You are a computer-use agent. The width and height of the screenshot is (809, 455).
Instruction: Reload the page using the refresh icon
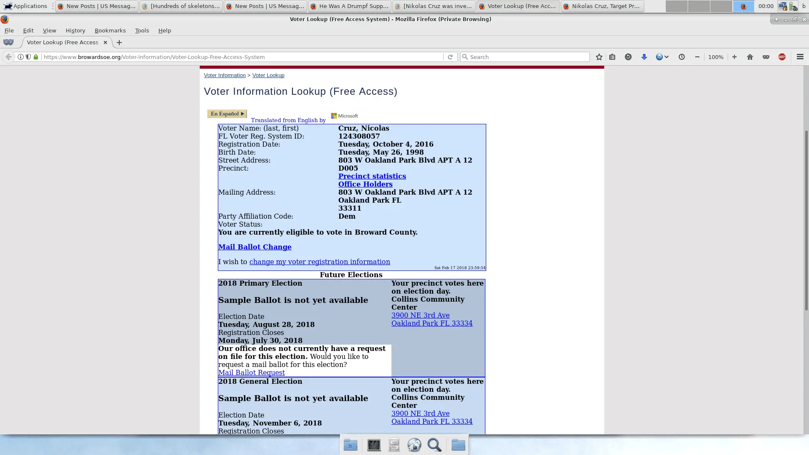tap(450, 57)
